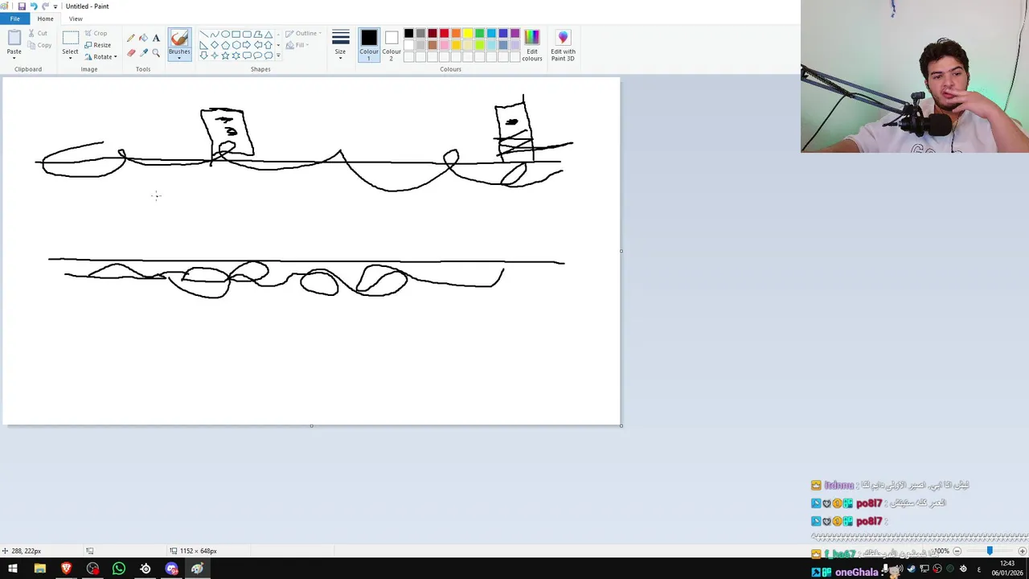
Task: Select the Fill with colour bucket tool
Action: tap(143, 38)
